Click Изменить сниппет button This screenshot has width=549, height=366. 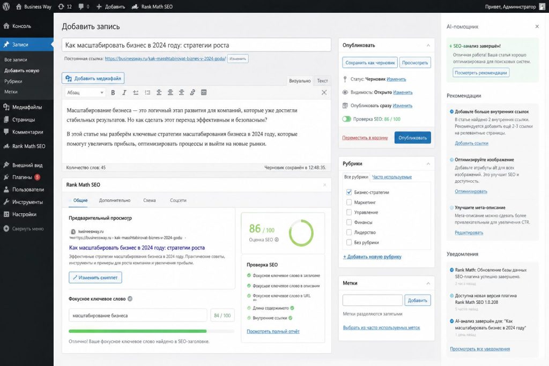pos(95,278)
